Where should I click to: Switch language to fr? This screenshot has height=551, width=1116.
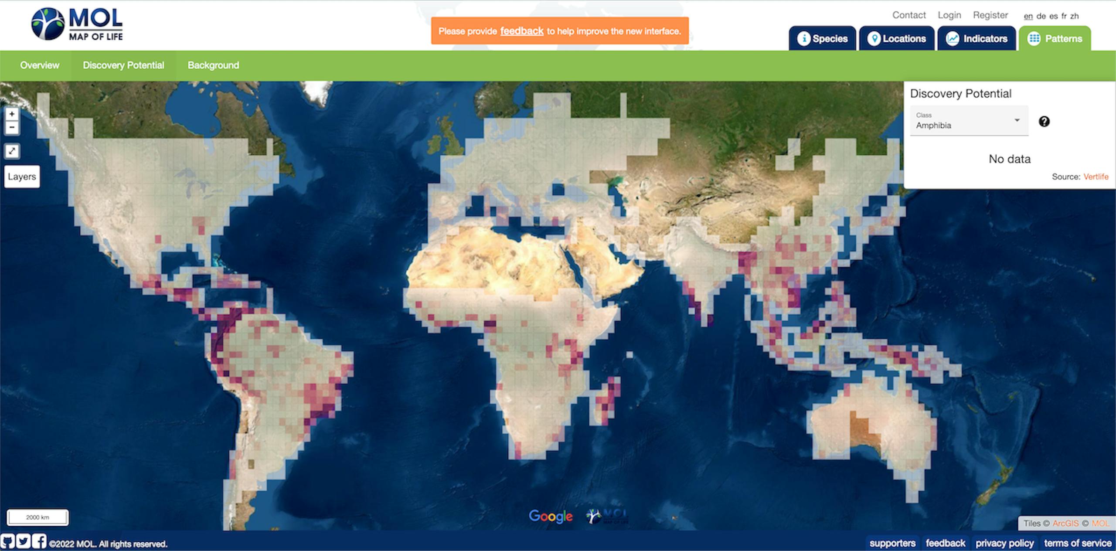click(x=1064, y=16)
